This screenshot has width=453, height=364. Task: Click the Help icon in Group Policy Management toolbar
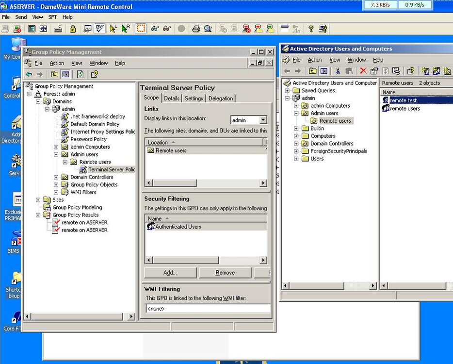coord(95,74)
